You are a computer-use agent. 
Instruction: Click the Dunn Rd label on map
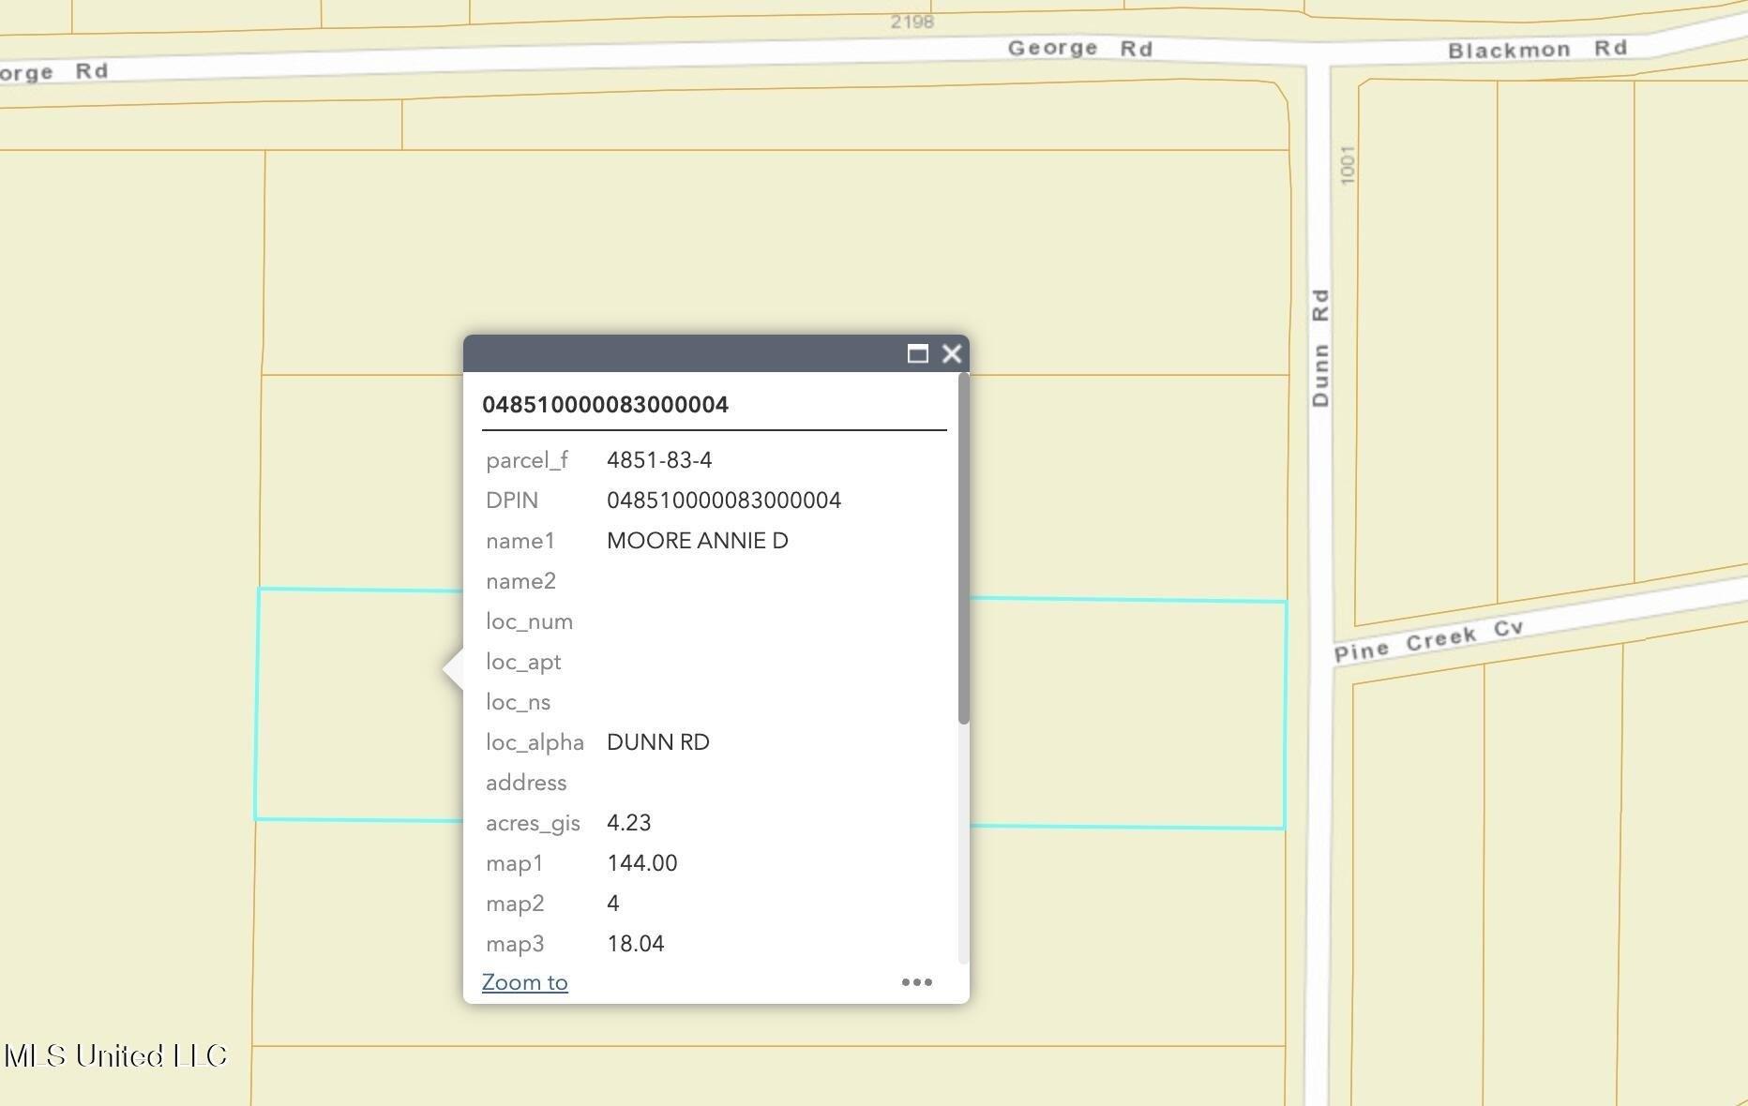click(x=1320, y=348)
